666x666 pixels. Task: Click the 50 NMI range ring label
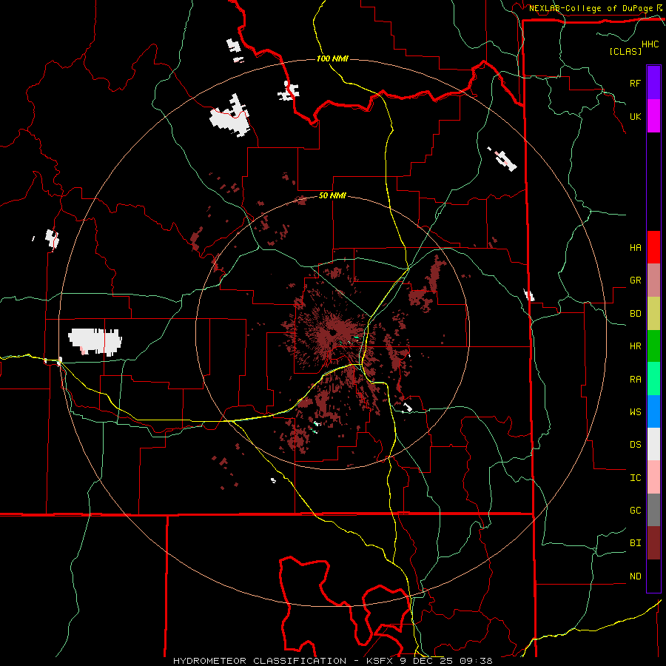(332, 195)
